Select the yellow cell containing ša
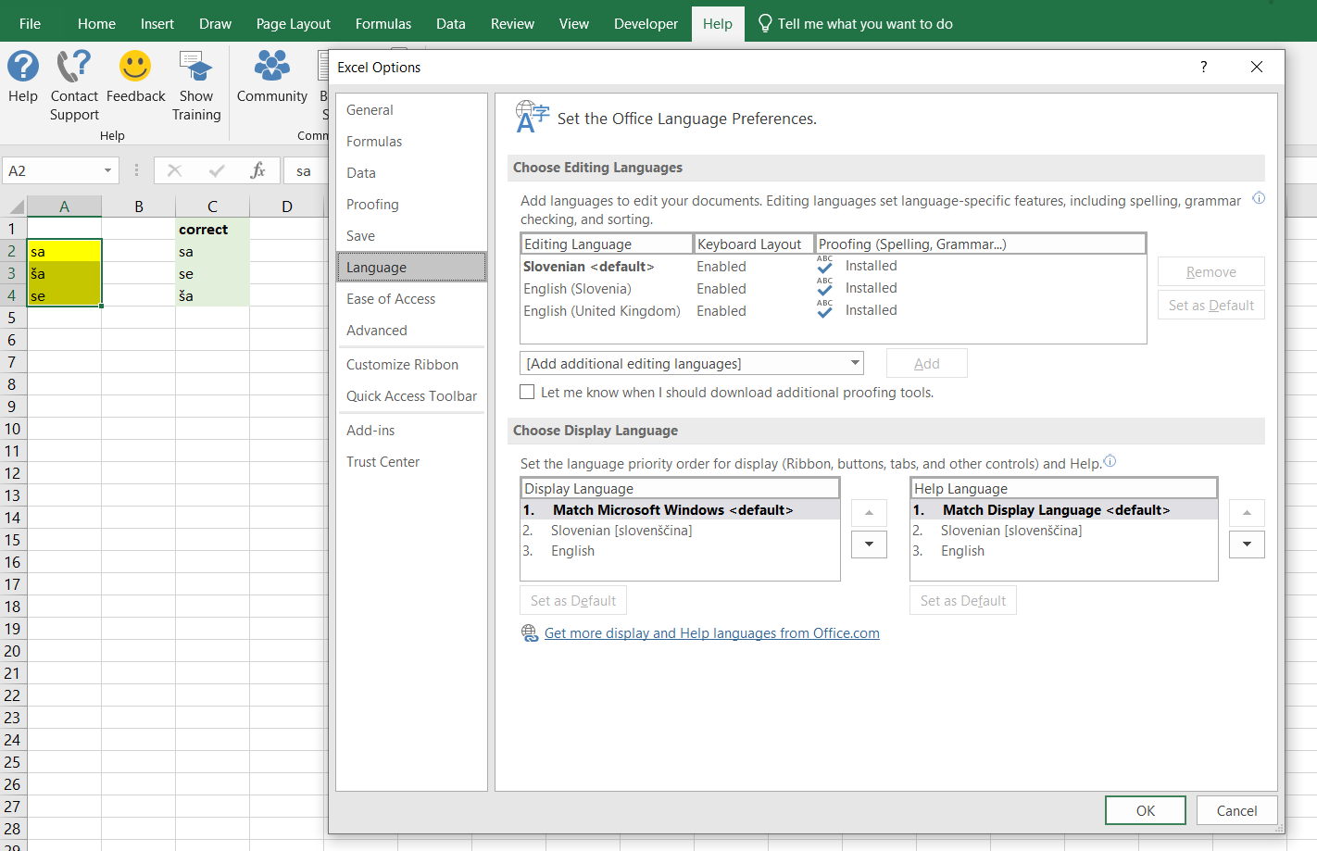Image resolution: width=1317 pixels, height=851 pixels. tap(64, 272)
